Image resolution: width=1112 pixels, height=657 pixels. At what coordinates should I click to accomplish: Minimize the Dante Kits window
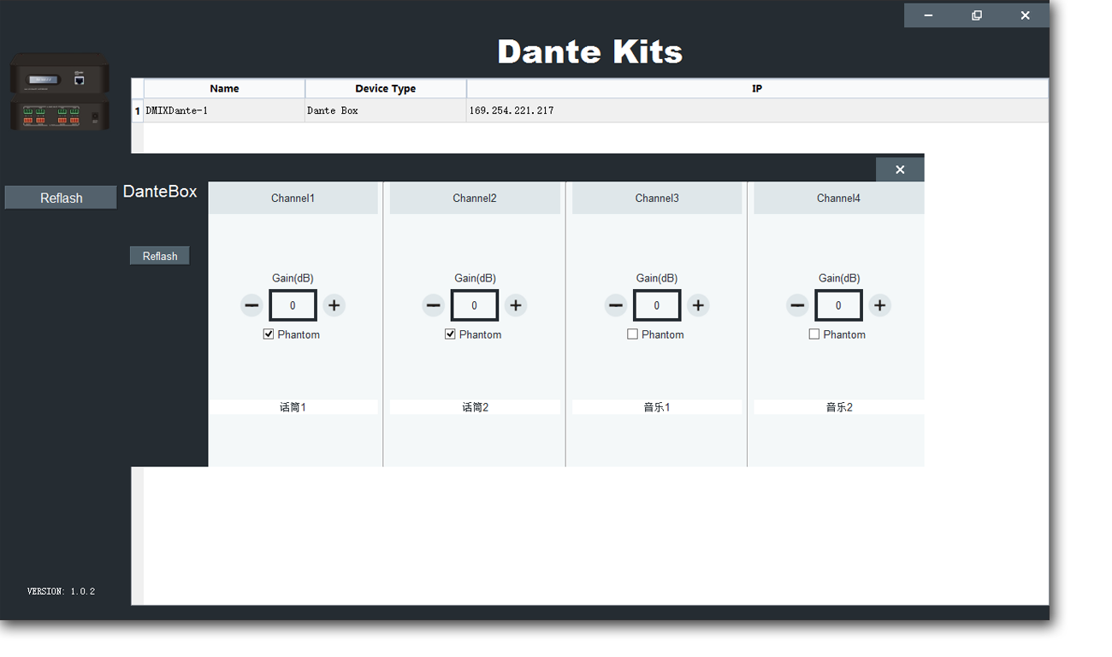click(x=928, y=15)
